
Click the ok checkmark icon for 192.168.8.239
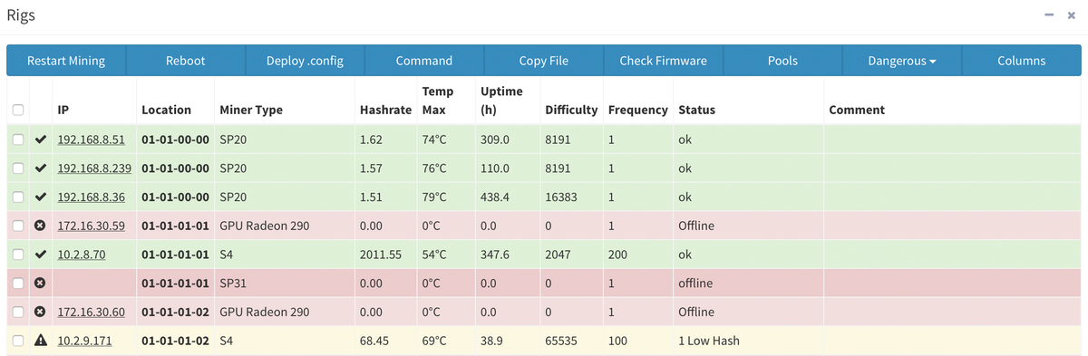point(40,168)
